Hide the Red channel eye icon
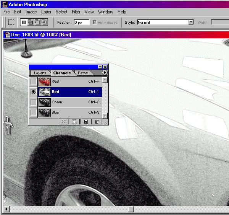 tap(34, 92)
